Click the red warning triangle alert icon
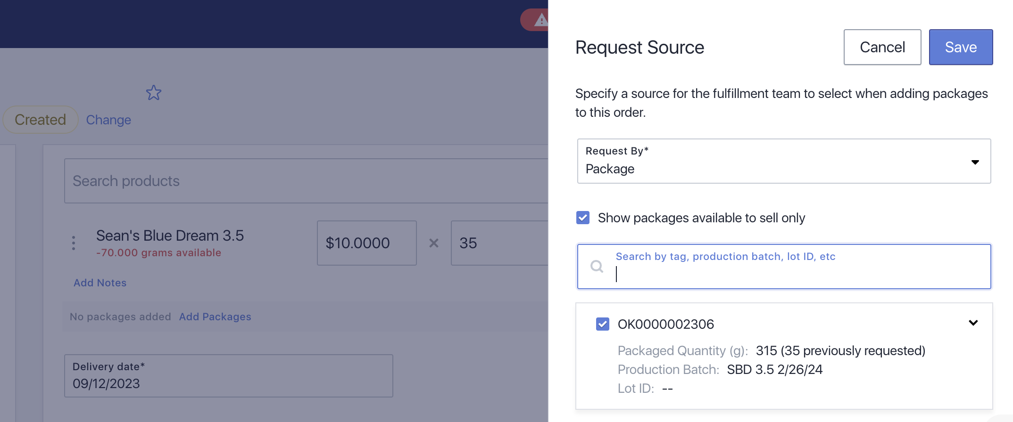The image size is (1013, 422). click(540, 20)
